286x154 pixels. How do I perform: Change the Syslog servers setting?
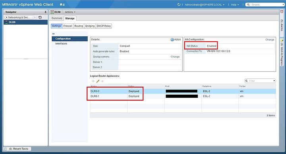[175, 57]
